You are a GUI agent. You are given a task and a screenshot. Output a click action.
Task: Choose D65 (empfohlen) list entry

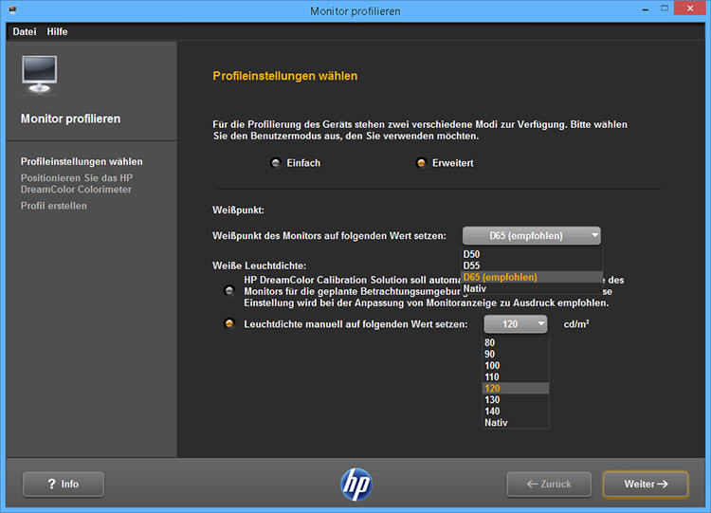(532, 277)
